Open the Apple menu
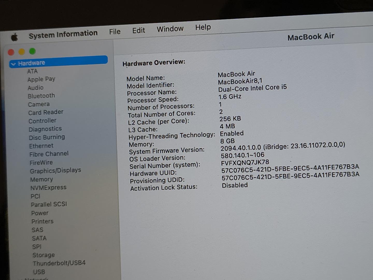This screenshot has height=280, width=373. 15,37
